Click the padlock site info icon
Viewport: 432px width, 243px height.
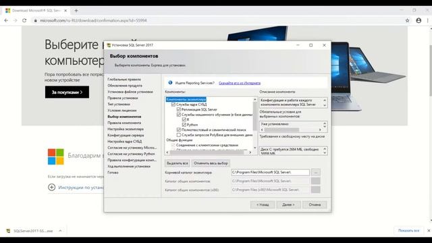(35, 20)
